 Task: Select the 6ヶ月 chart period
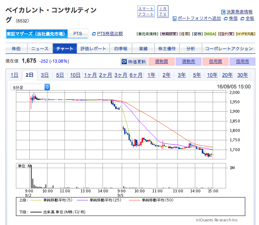136,75
